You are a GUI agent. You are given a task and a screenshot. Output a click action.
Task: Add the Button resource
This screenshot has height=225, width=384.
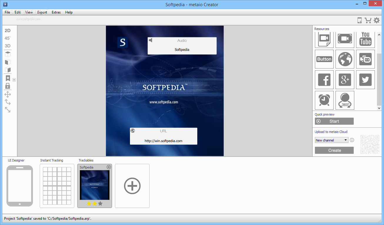pyautogui.click(x=324, y=59)
